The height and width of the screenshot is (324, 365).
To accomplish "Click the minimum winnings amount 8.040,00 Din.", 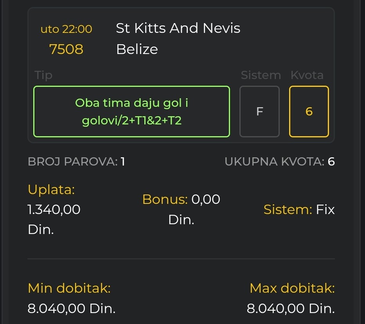I will (72, 309).
